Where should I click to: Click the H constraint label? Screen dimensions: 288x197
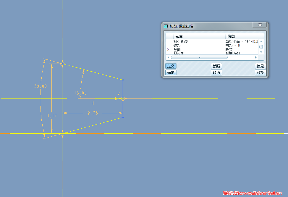click(93, 103)
